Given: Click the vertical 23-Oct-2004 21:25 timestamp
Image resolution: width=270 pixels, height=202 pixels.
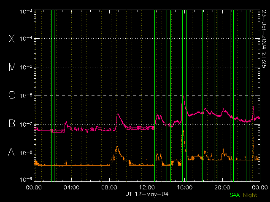Looking at the screenshot, I should point(264,39).
